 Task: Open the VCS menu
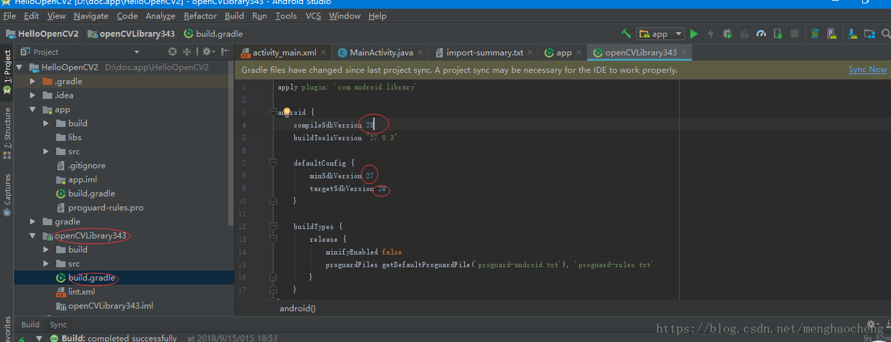pos(313,15)
